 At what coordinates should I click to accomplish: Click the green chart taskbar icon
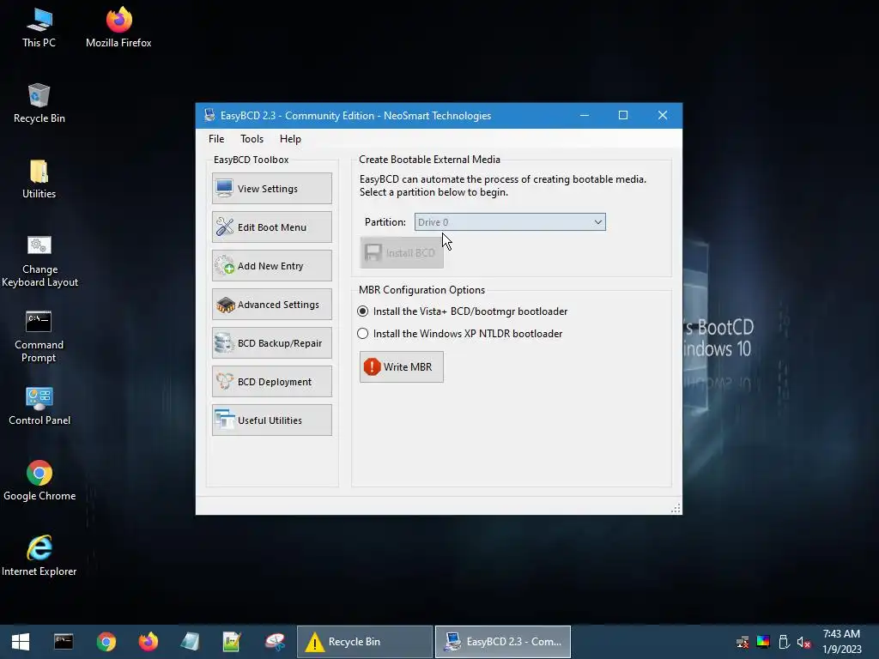[232, 642]
